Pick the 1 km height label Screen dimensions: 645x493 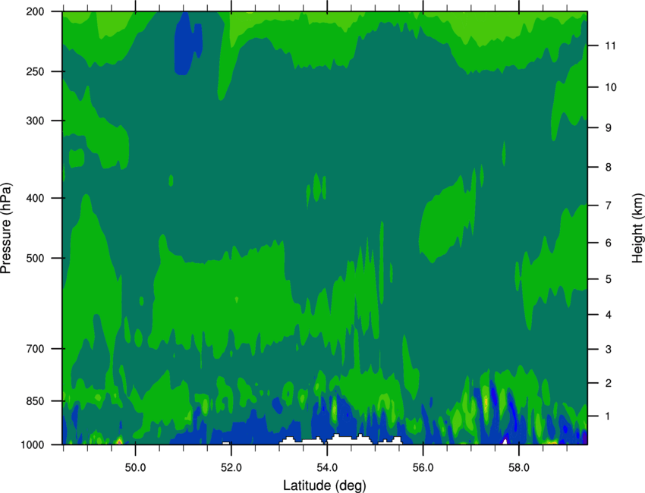click(609, 416)
